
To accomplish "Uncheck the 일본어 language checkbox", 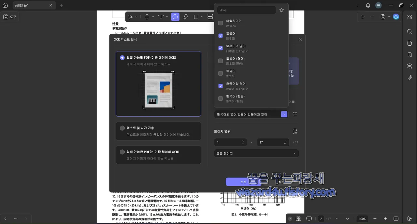I will 220,36.
